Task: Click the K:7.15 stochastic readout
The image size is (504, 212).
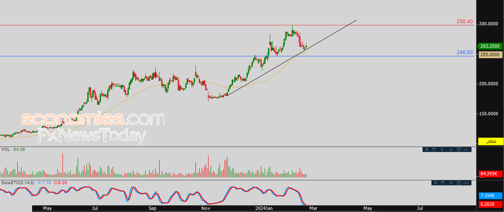Action: pos(45,183)
